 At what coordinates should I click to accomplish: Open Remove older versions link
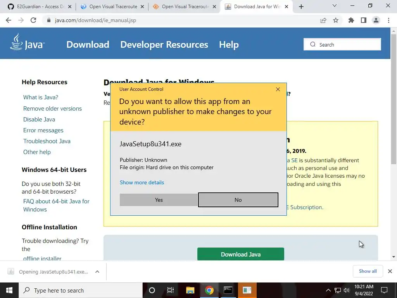click(52, 109)
